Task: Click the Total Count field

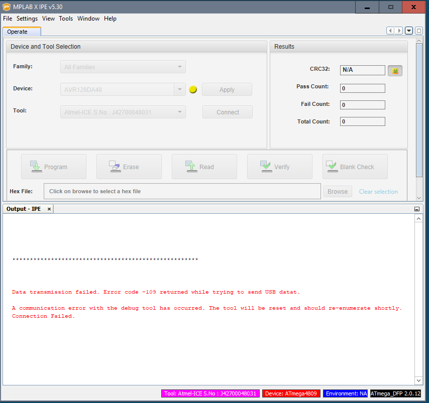Action: click(x=363, y=121)
